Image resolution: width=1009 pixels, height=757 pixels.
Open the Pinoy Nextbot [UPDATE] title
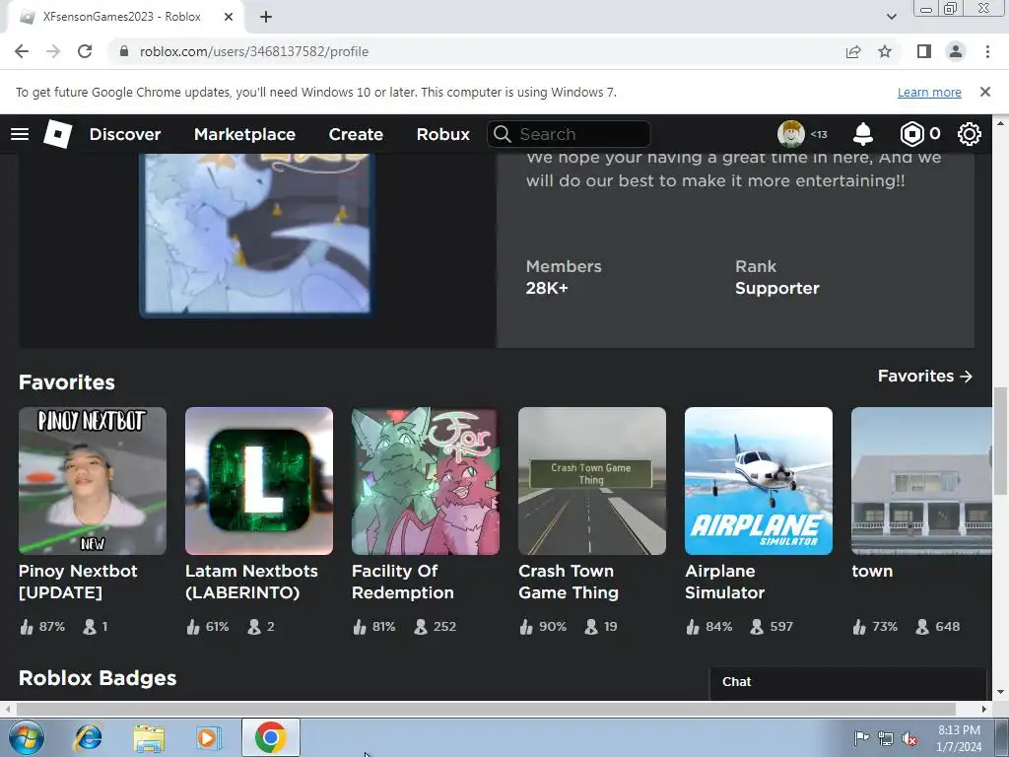tap(78, 582)
